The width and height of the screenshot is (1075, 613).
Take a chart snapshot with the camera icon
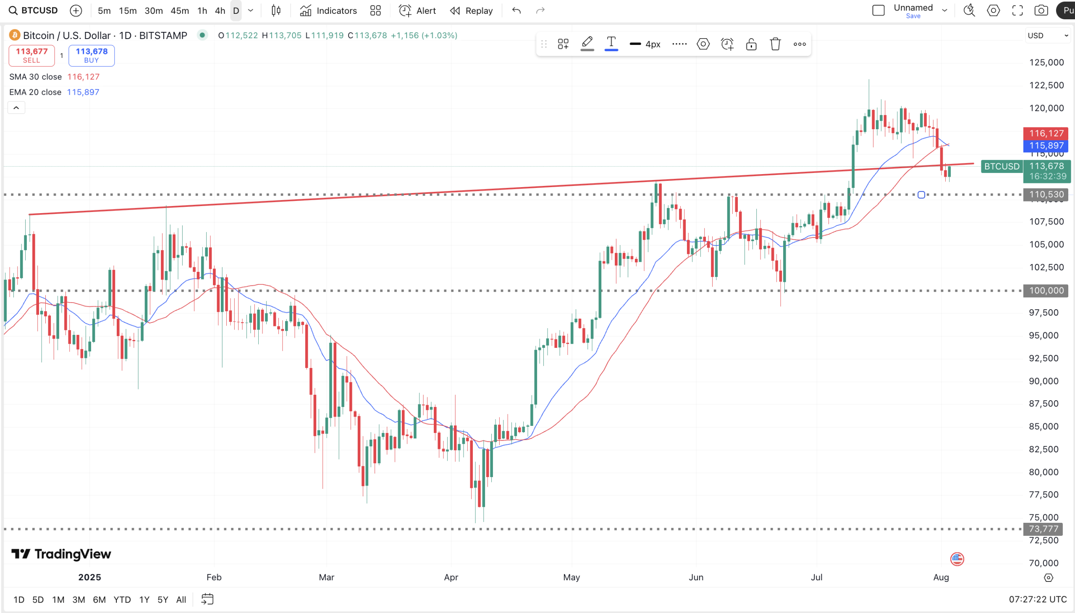pos(1041,10)
